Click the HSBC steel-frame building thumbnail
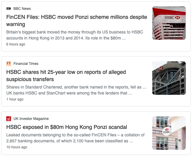Image resolution: width=192 pixels, height=157 pixels. tap(169, 78)
